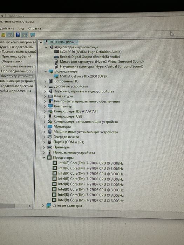Select Микрофон гарнитуры HyperX entry text
Image resolution: width=184 pixels, height=245 pixels.
tap(102, 62)
